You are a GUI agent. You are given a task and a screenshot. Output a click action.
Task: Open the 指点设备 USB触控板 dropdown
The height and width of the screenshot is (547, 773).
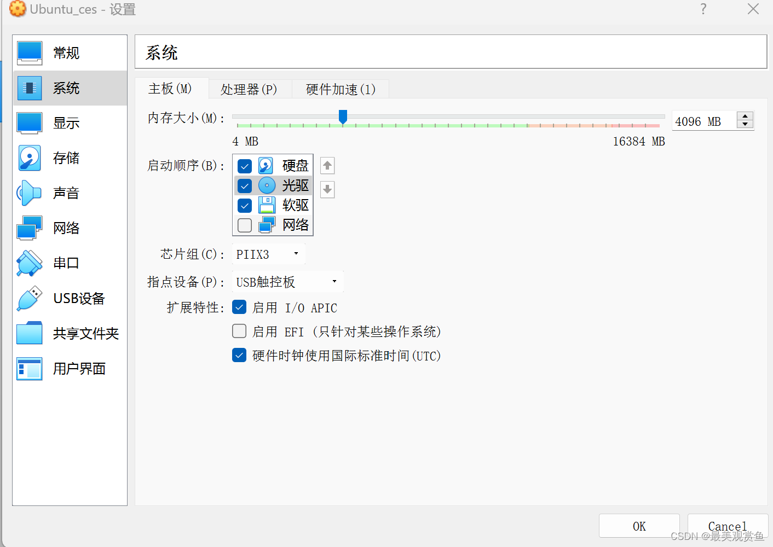click(x=287, y=282)
